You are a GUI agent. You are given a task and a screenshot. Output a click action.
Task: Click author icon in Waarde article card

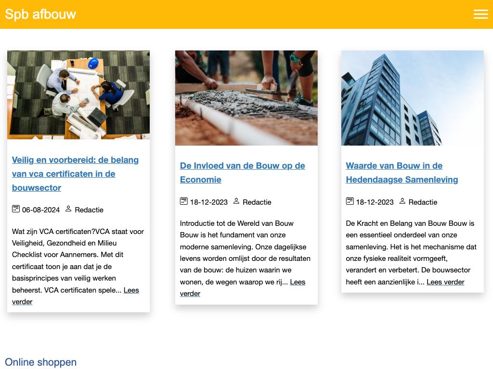pos(402,201)
